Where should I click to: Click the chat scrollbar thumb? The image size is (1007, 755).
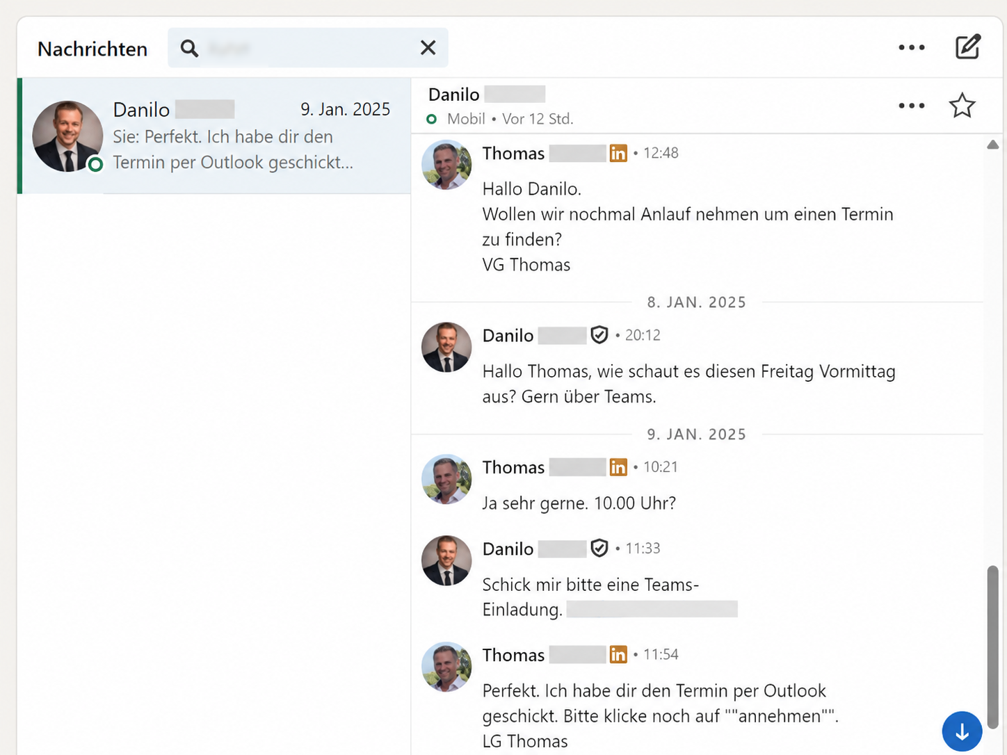click(992, 647)
